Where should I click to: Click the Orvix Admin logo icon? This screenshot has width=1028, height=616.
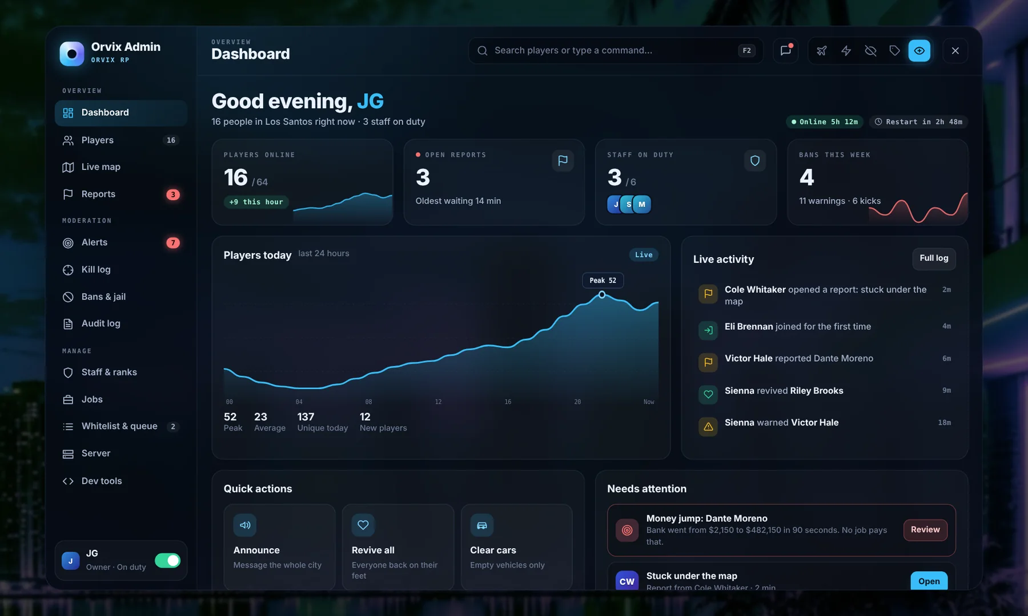(72, 54)
